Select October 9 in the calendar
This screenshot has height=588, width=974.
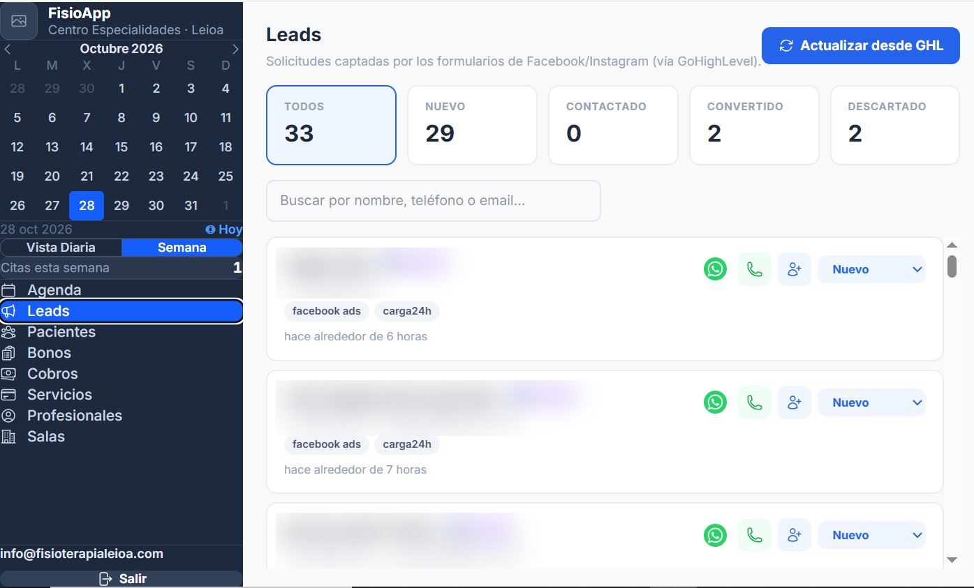(x=156, y=118)
